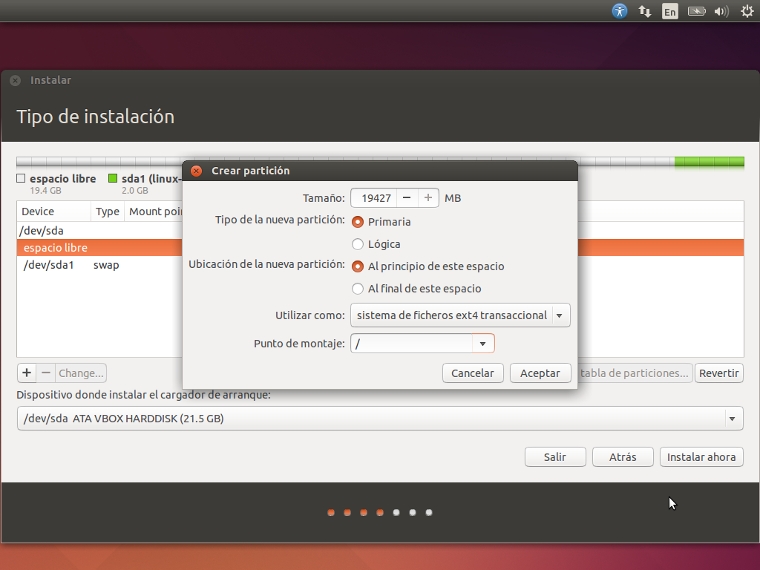Increase partition size with the "+" stepper
Image resolution: width=760 pixels, height=570 pixels.
(x=427, y=197)
